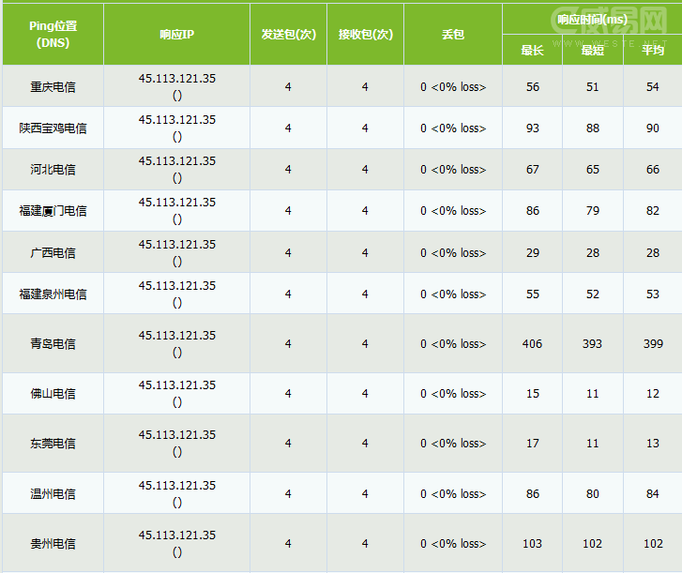The image size is (682, 573).
Task: Click the packet loss cell for 温州电信
Action: coord(453,494)
